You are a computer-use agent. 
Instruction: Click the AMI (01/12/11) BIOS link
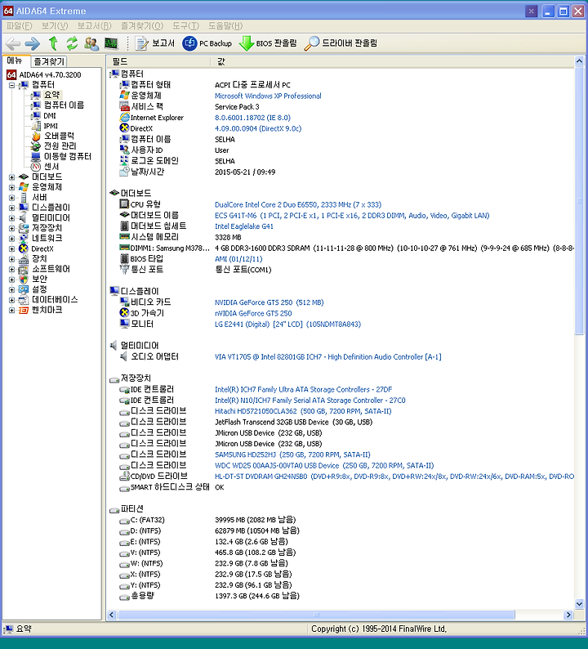pos(238,258)
